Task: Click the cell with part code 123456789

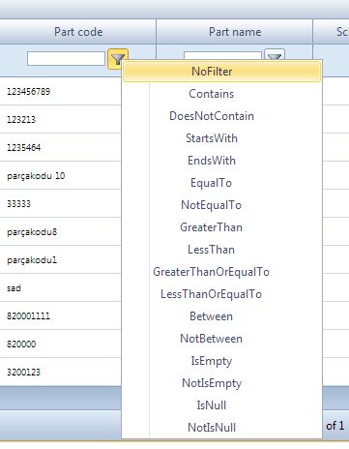Action: coord(61,91)
